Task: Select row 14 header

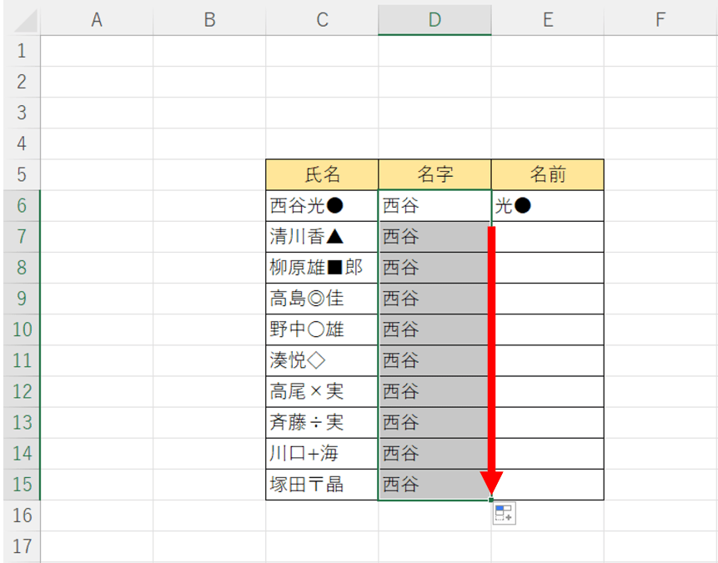Action: tap(22, 454)
